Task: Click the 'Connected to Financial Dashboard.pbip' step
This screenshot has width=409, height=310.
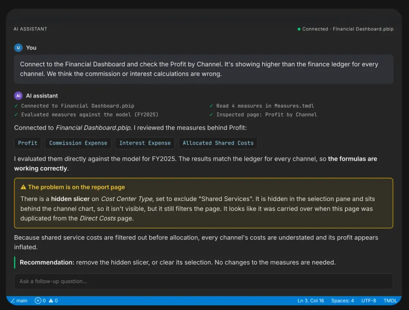Action: coord(74,106)
